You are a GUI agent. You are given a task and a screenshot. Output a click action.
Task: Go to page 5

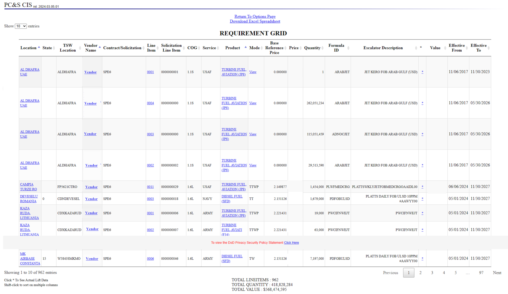(456, 273)
